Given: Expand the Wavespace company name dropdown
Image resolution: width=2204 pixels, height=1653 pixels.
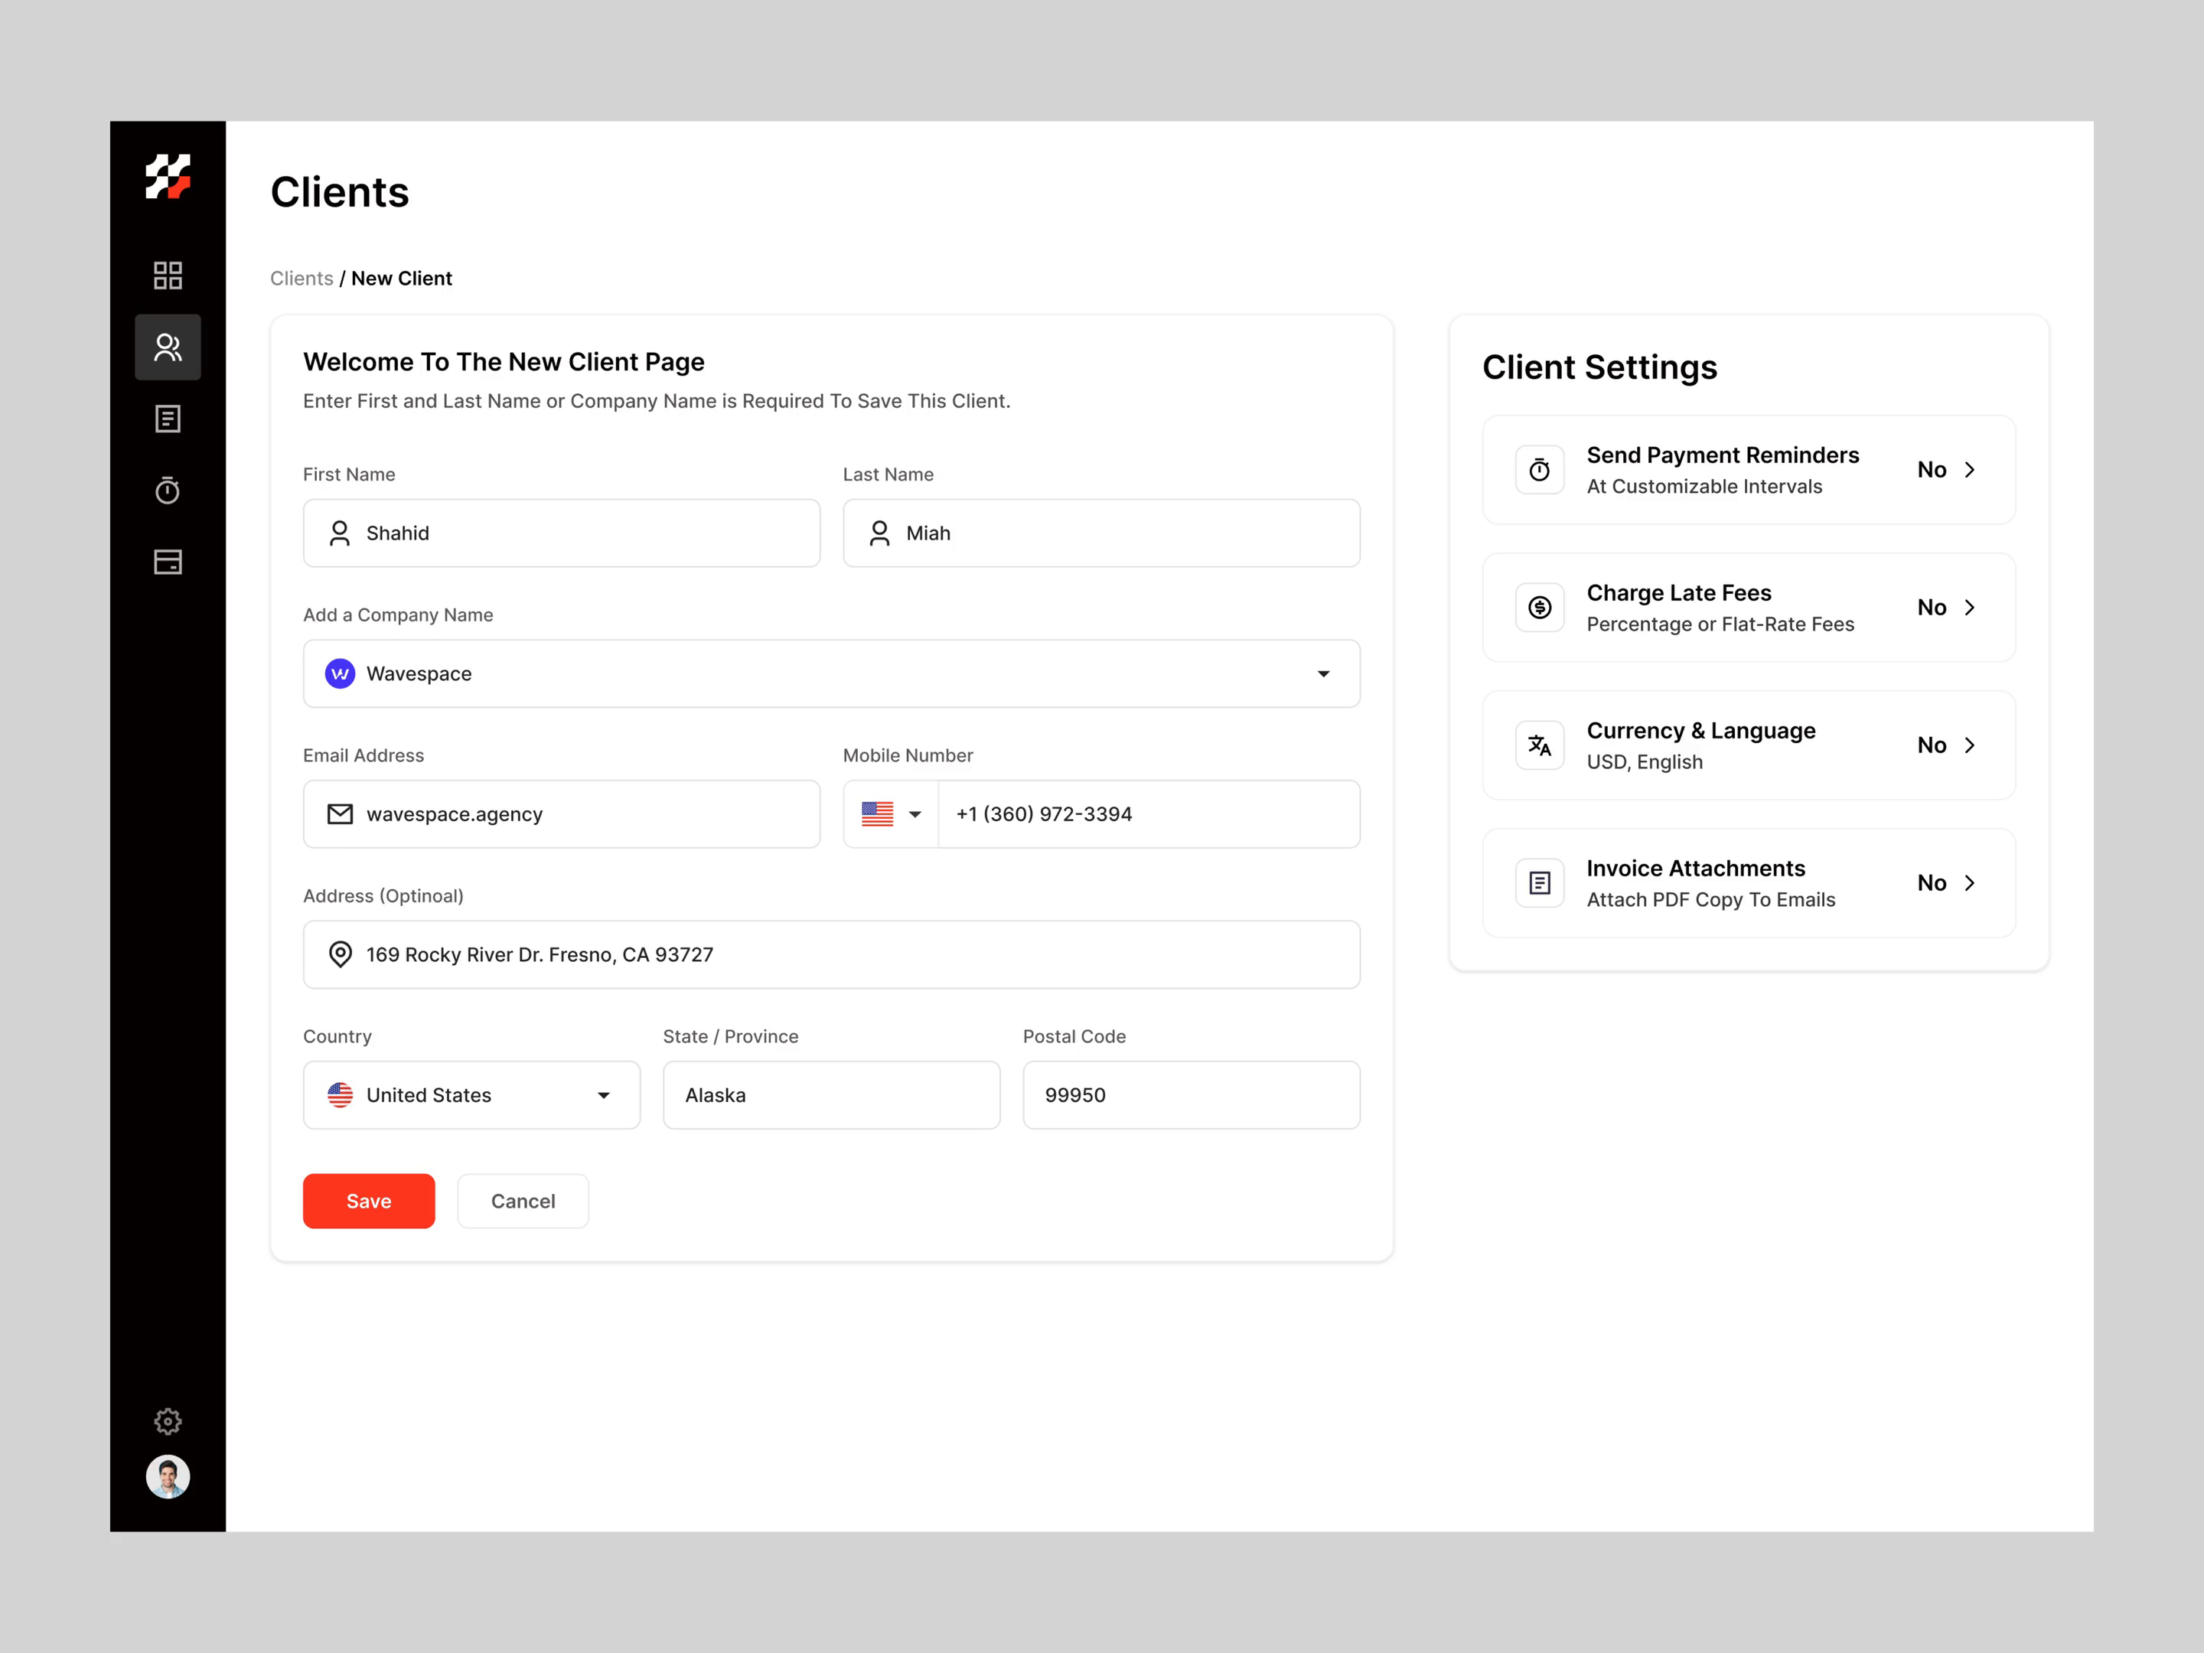Looking at the screenshot, I should pyautogui.click(x=1323, y=674).
